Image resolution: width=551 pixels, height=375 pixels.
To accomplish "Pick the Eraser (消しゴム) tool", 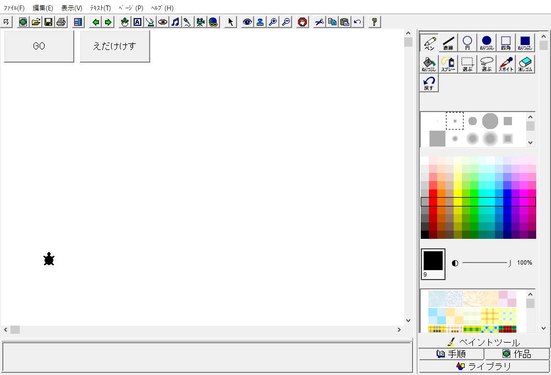I will [x=525, y=64].
